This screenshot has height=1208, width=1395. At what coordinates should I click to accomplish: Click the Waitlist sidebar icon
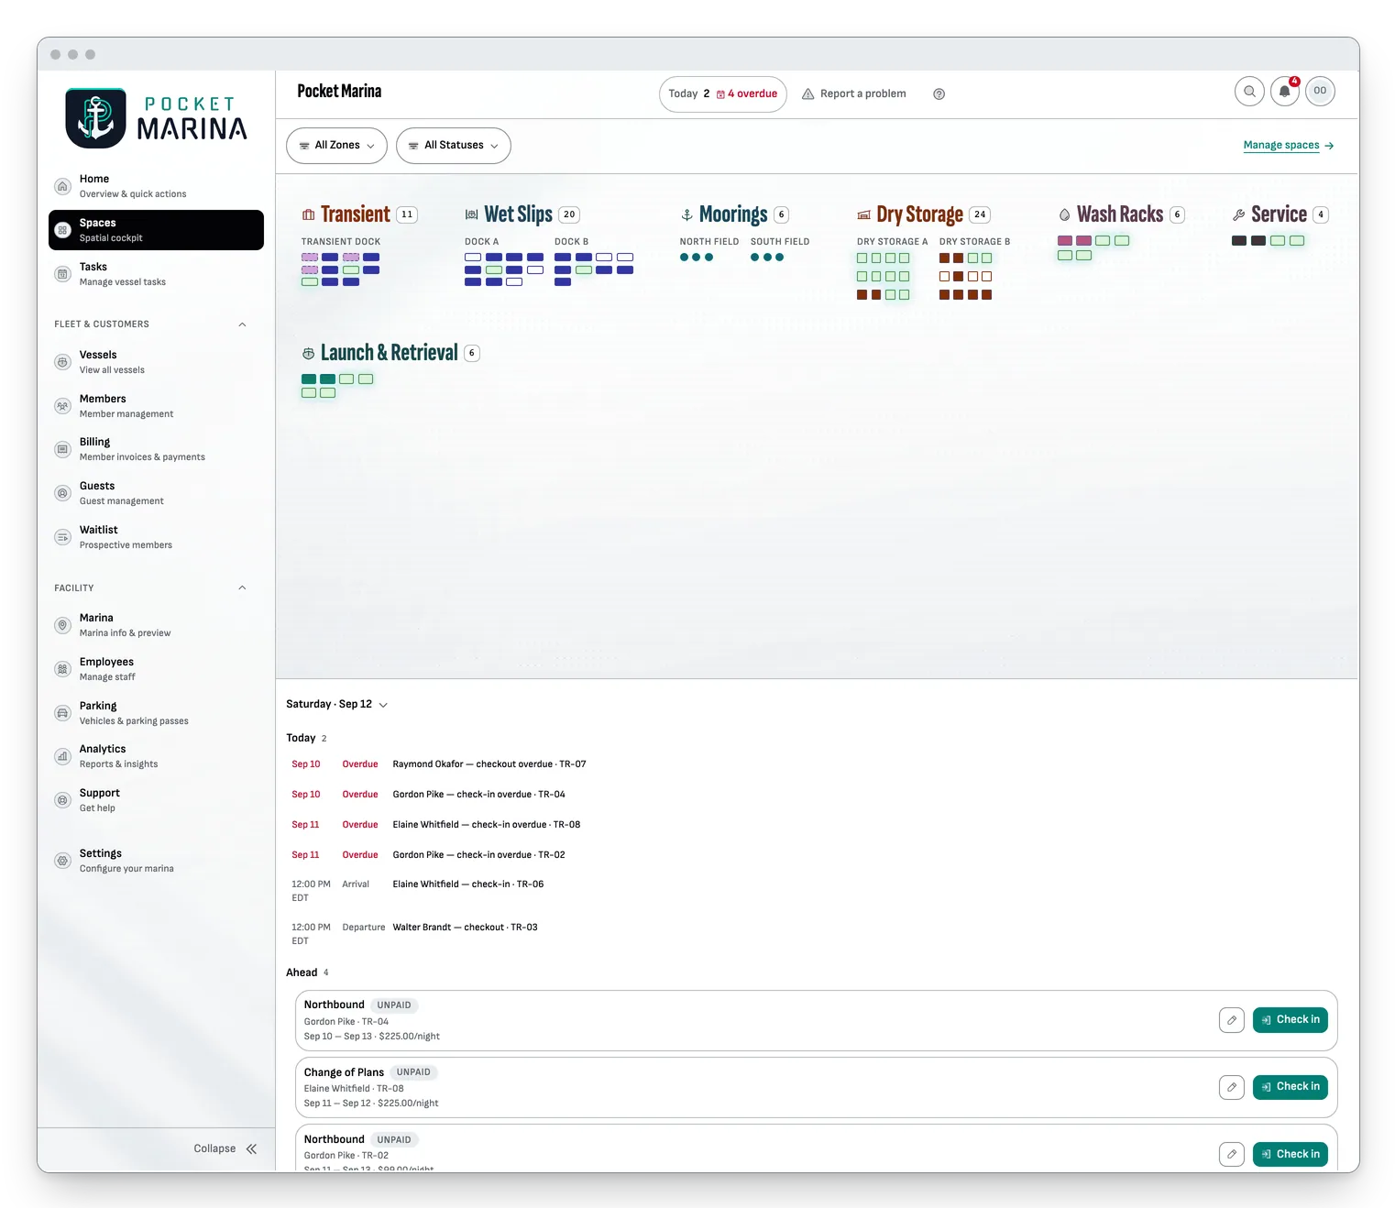[62, 537]
